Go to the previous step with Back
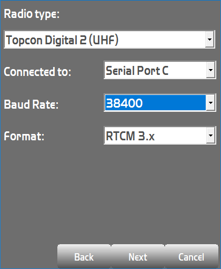 84,257
